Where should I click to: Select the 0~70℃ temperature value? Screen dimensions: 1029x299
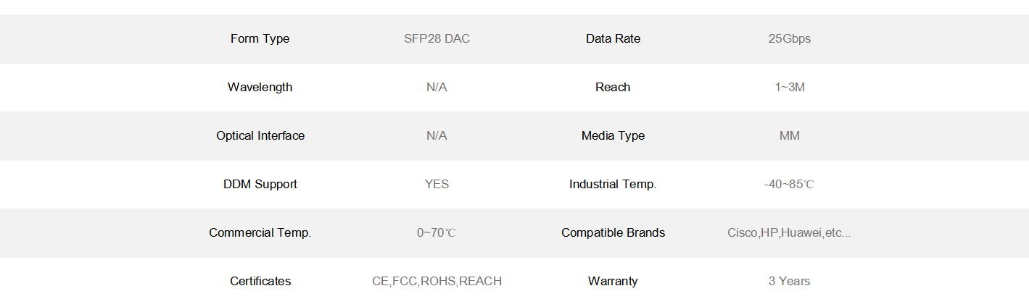[x=437, y=233]
